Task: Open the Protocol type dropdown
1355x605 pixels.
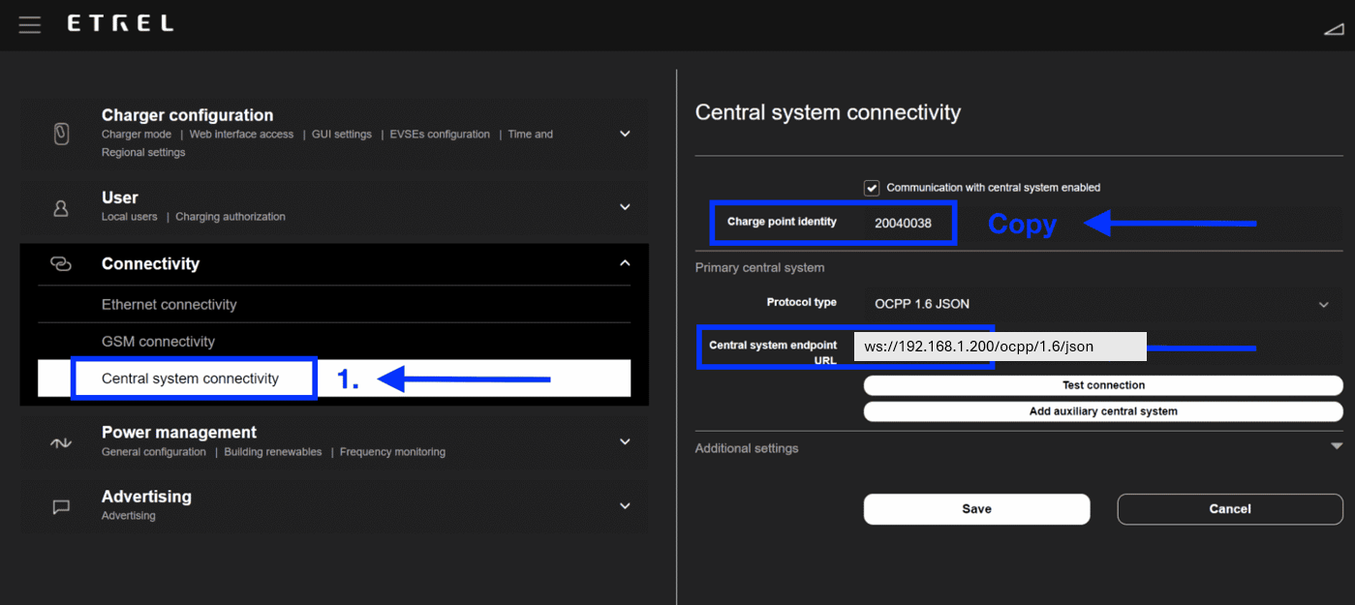Action: coord(1103,304)
